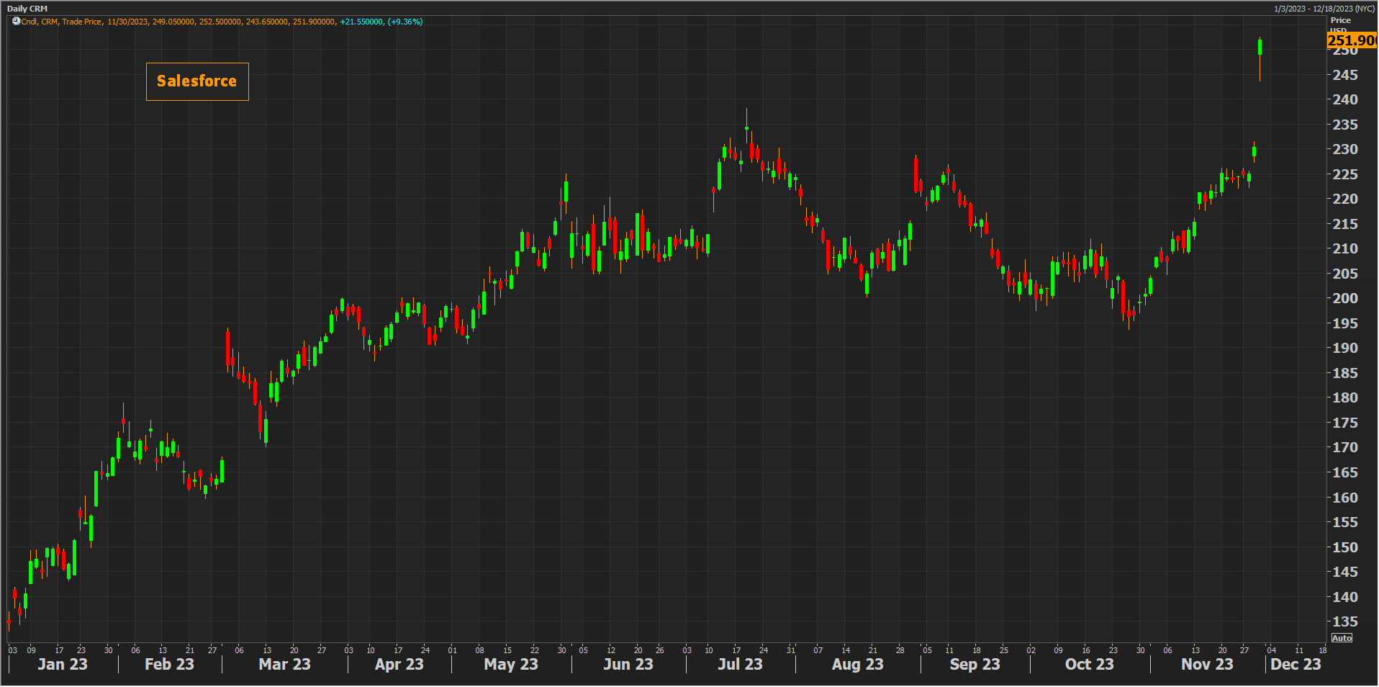Click the clock icon beside the Cndl legend

(x=16, y=22)
